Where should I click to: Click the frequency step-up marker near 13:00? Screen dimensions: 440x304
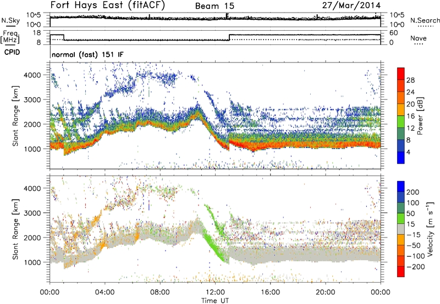coord(229,37)
